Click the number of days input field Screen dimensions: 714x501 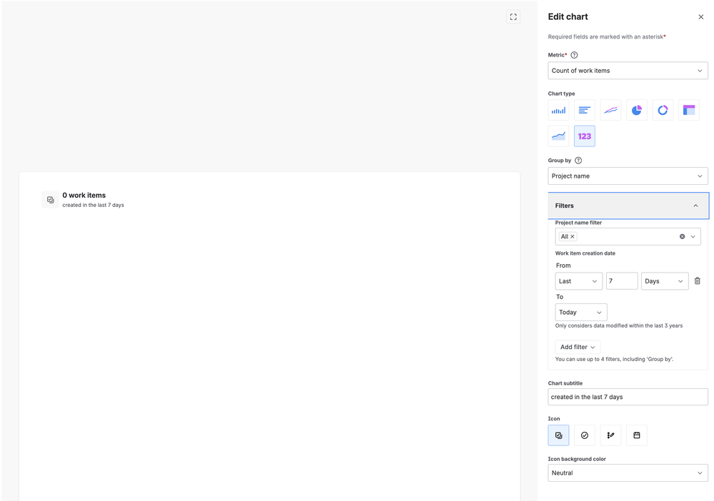[622, 281]
